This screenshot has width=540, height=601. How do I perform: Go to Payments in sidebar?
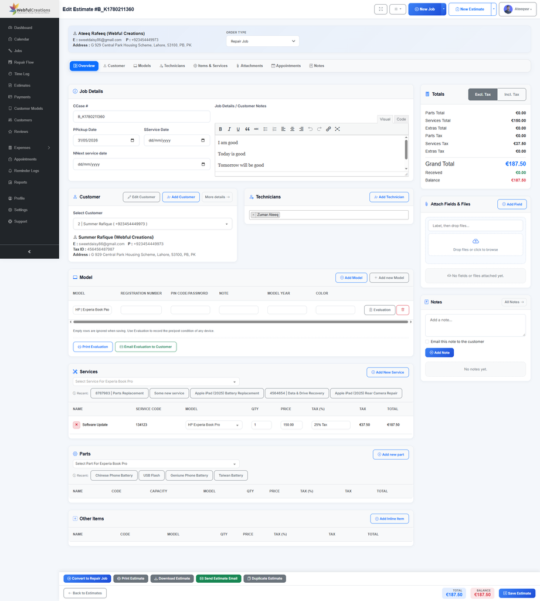pos(22,97)
